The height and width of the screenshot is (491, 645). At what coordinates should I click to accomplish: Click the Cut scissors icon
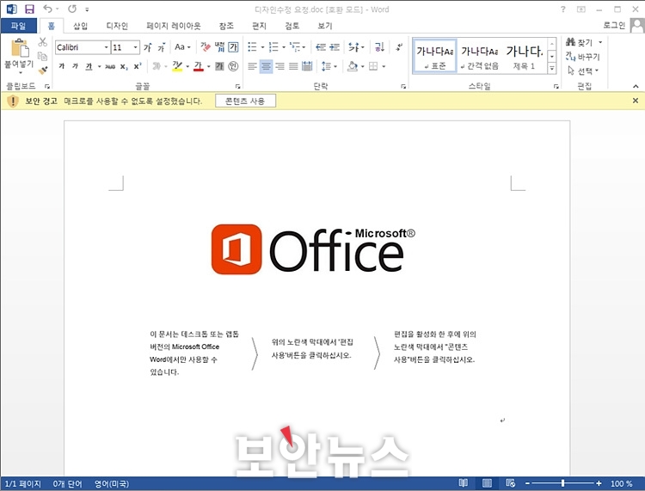(43, 42)
